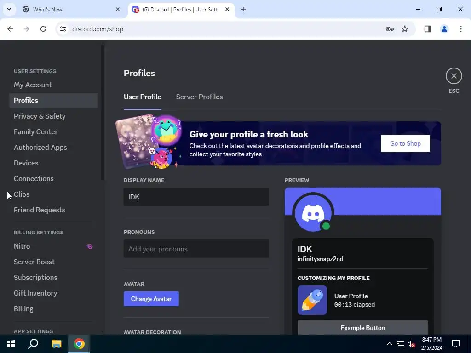The image size is (471, 353).
Task: Click the green online status indicator
Action: 326,226
